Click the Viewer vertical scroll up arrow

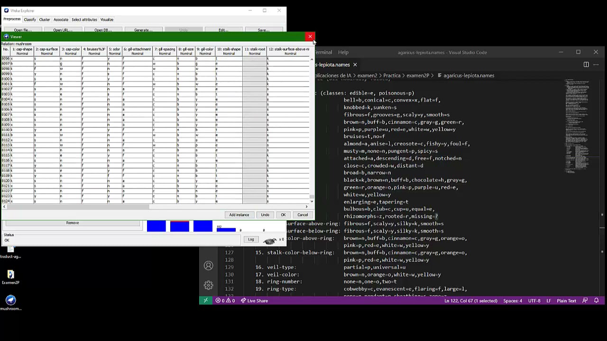pos(312,59)
